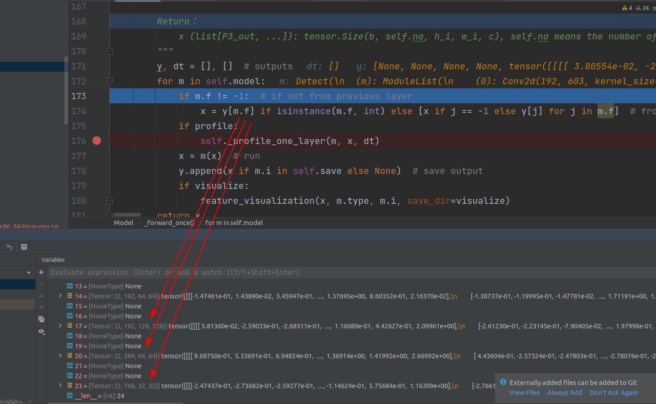Open the view options eye icon
The height and width of the screenshot is (404, 656).
tap(42, 331)
